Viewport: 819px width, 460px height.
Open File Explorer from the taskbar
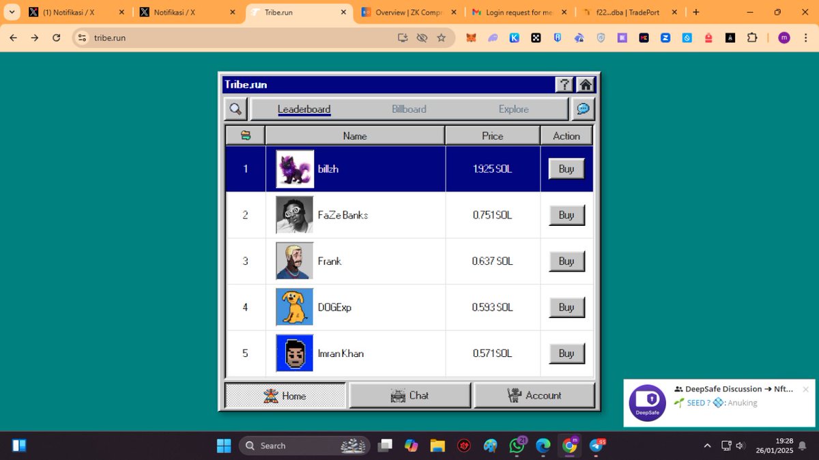point(437,446)
